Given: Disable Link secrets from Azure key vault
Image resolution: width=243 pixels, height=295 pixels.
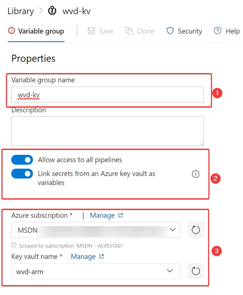Looking at the screenshot, I should coord(22,174).
